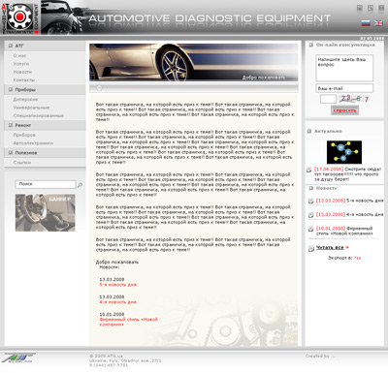Select the Полезное section header text
Image resolution: width=388 pixels, height=373 pixels.
pos(26,152)
